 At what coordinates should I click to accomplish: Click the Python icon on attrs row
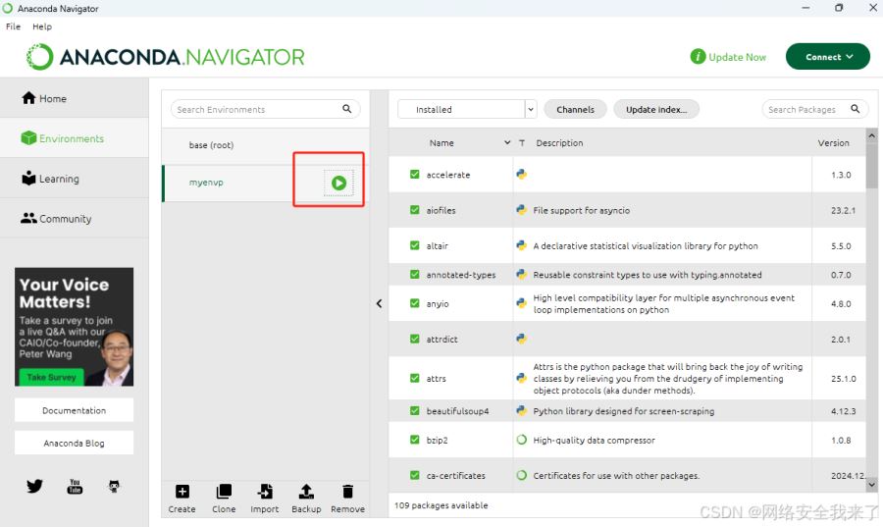tap(522, 378)
